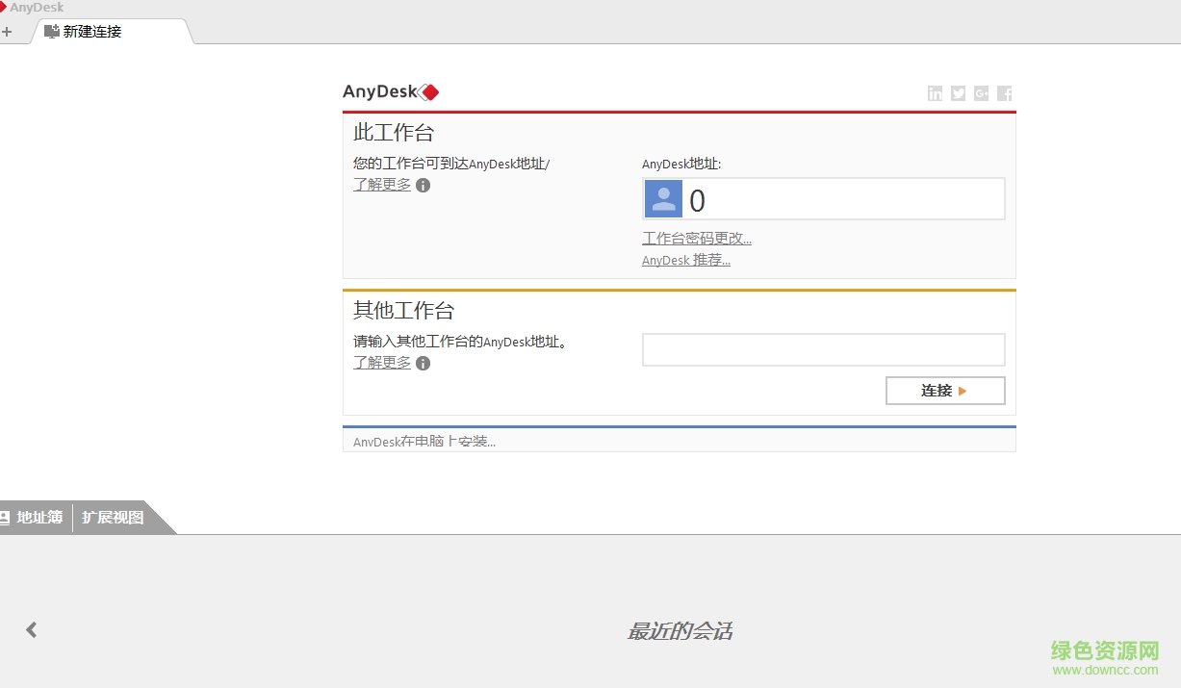Collapse recent sessions with the left arrow
Screen dimensions: 1181x688
(31, 629)
